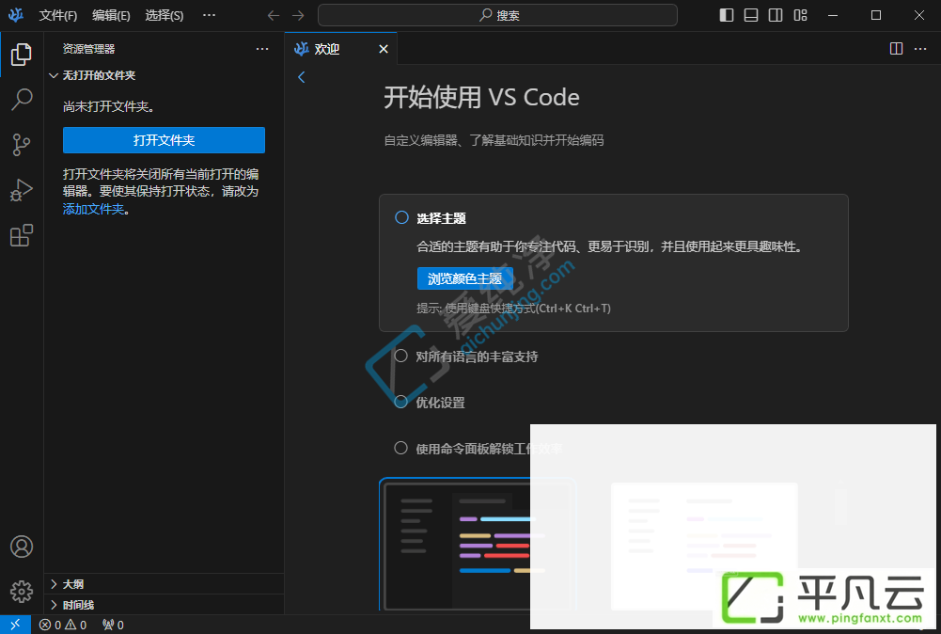Select the 优化设置 step
Image resolution: width=941 pixels, height=634 pixels.
[441, 403]
